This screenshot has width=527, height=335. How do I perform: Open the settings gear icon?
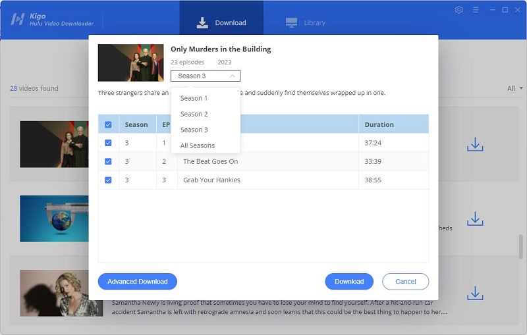tap(458, 10)
